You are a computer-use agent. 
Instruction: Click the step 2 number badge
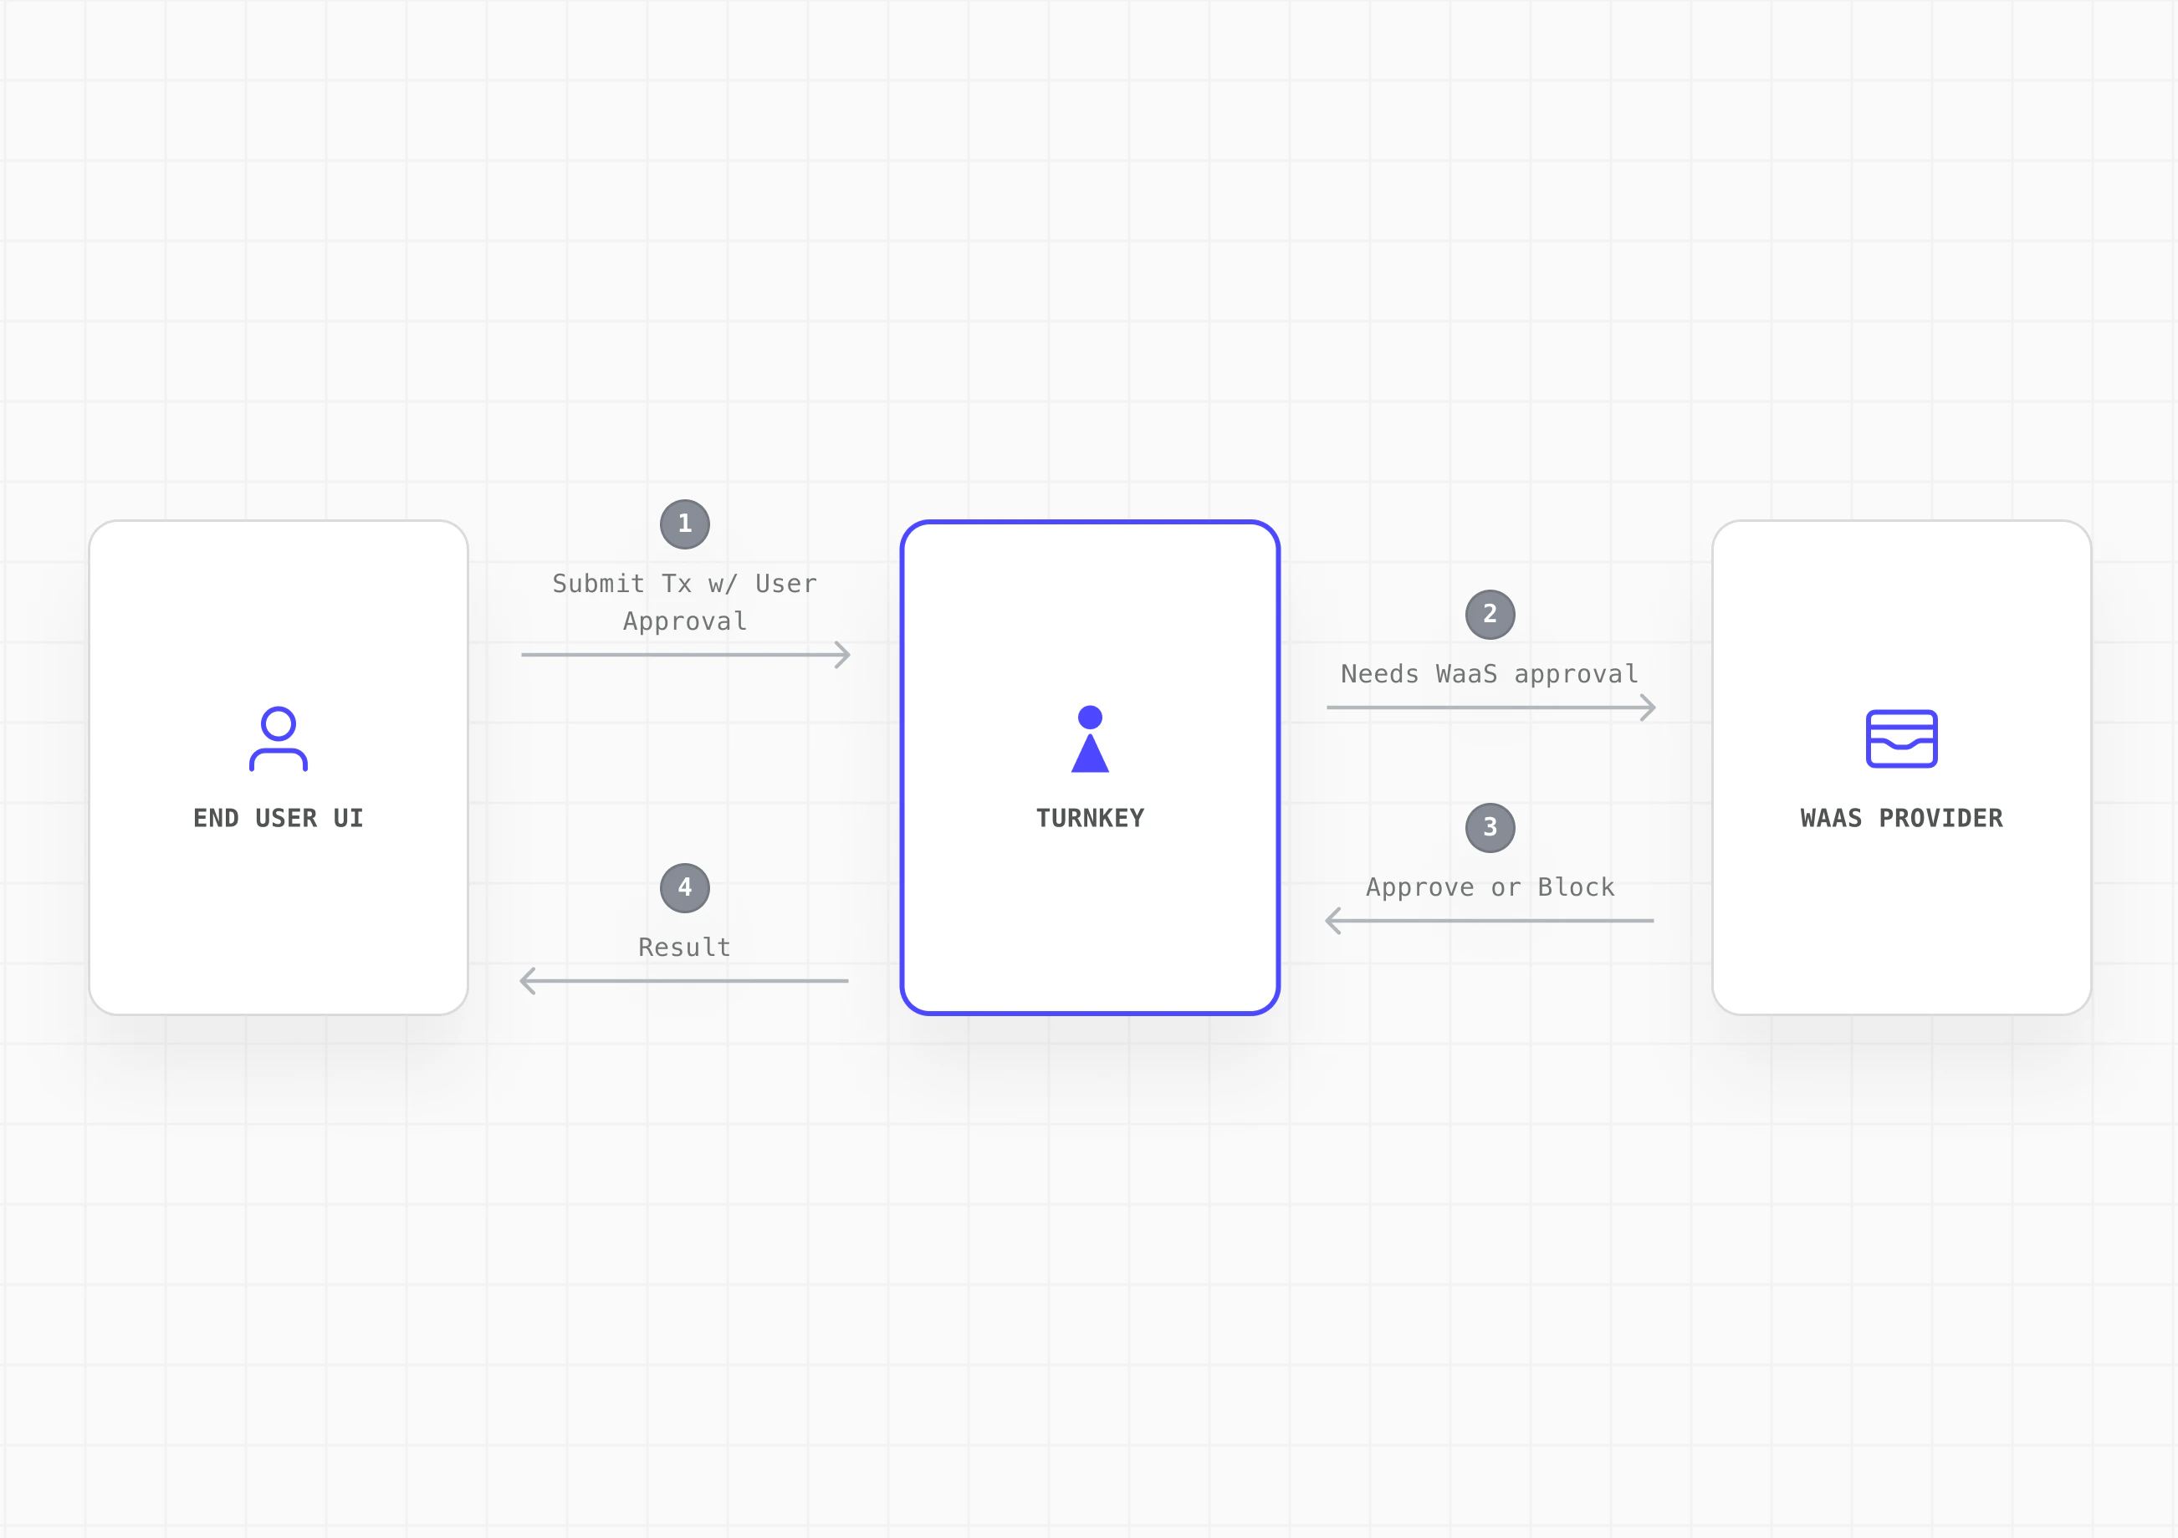coord(1490,614)
